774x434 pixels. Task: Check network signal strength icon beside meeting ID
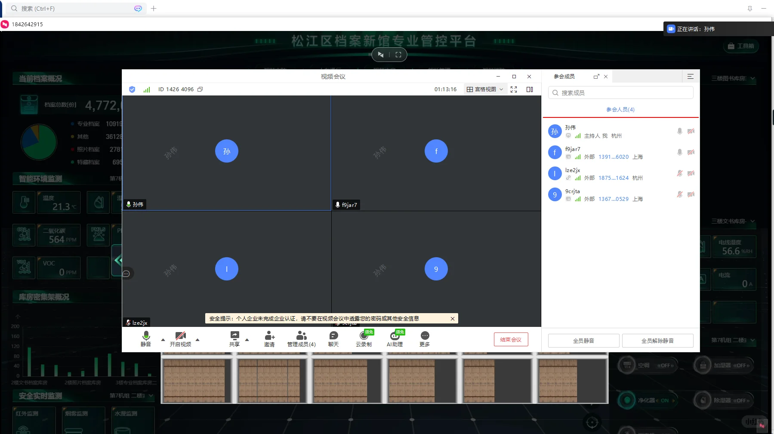(x=147, y=89)
